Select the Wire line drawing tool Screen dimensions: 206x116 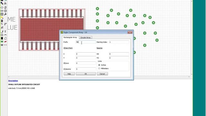click(2, 32)
